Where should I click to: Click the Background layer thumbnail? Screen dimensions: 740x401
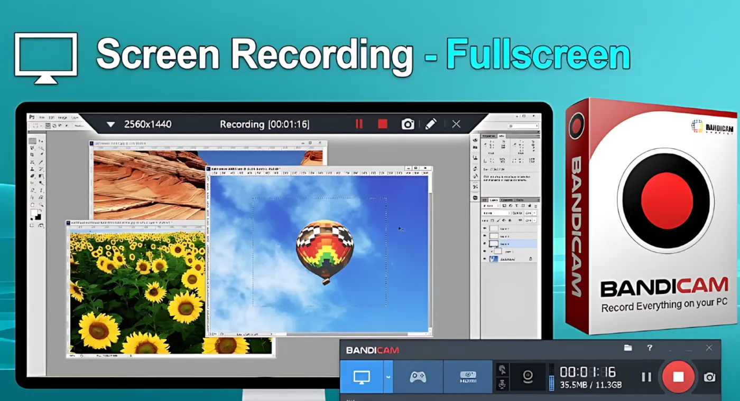coord(494,259)
